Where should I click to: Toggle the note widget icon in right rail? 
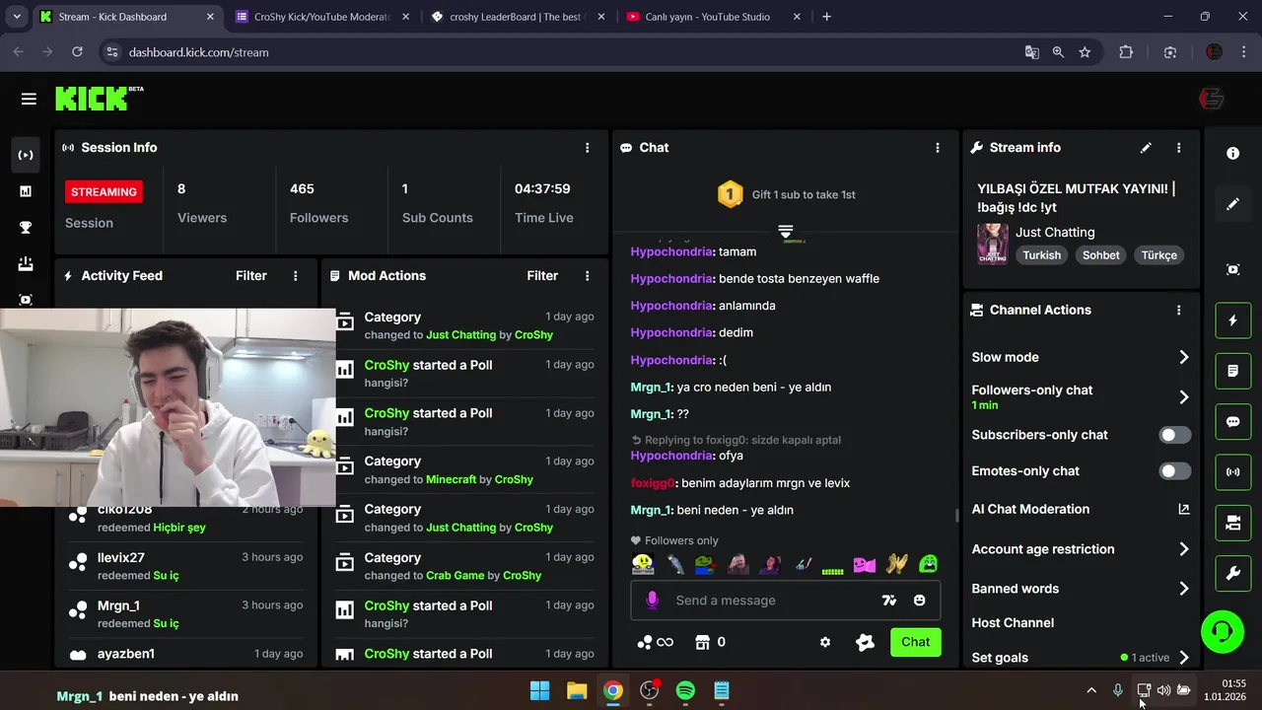pyautogui.click(x=1232, y=371)
